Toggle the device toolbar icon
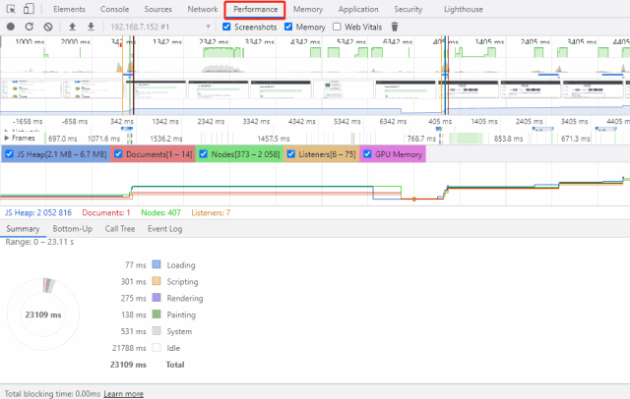This screenshot has height=399, width=630. coord(29,9)
